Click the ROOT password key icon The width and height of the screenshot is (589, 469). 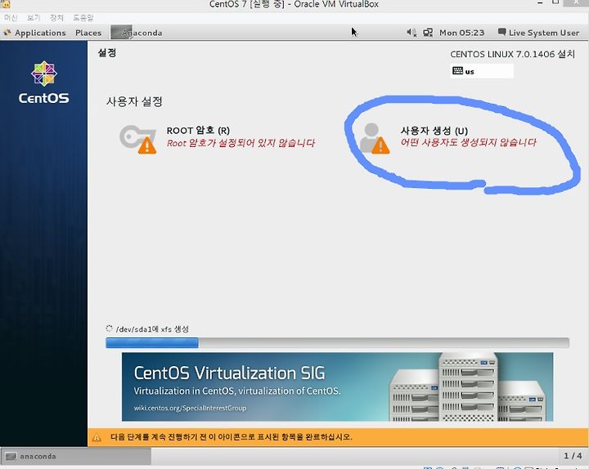coord(138,139)
